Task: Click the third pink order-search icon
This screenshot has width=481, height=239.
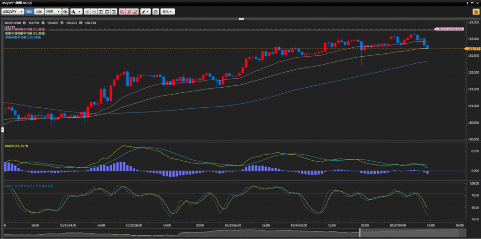Action: click(135, 11)
